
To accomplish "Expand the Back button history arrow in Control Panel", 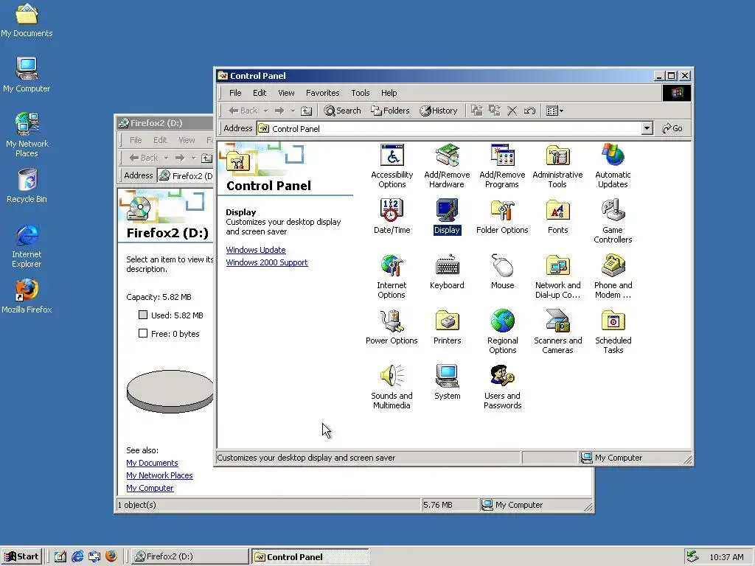I will (265, 111).
